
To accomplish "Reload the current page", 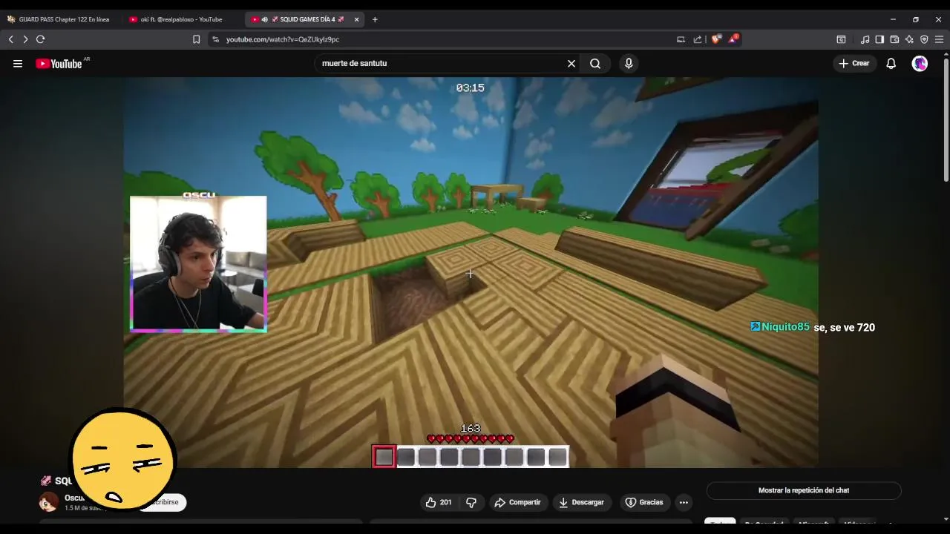I will tap(41, 39).
